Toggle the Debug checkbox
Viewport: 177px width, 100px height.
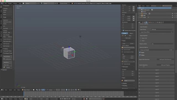(x=140, y=55)
